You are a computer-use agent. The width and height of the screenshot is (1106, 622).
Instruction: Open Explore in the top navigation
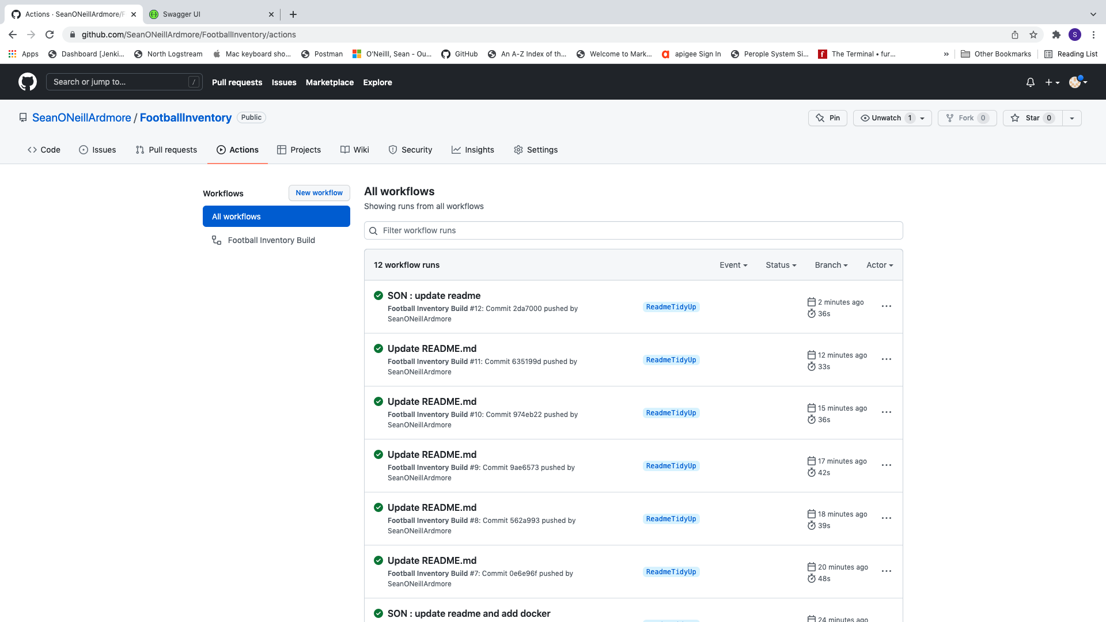377,82
